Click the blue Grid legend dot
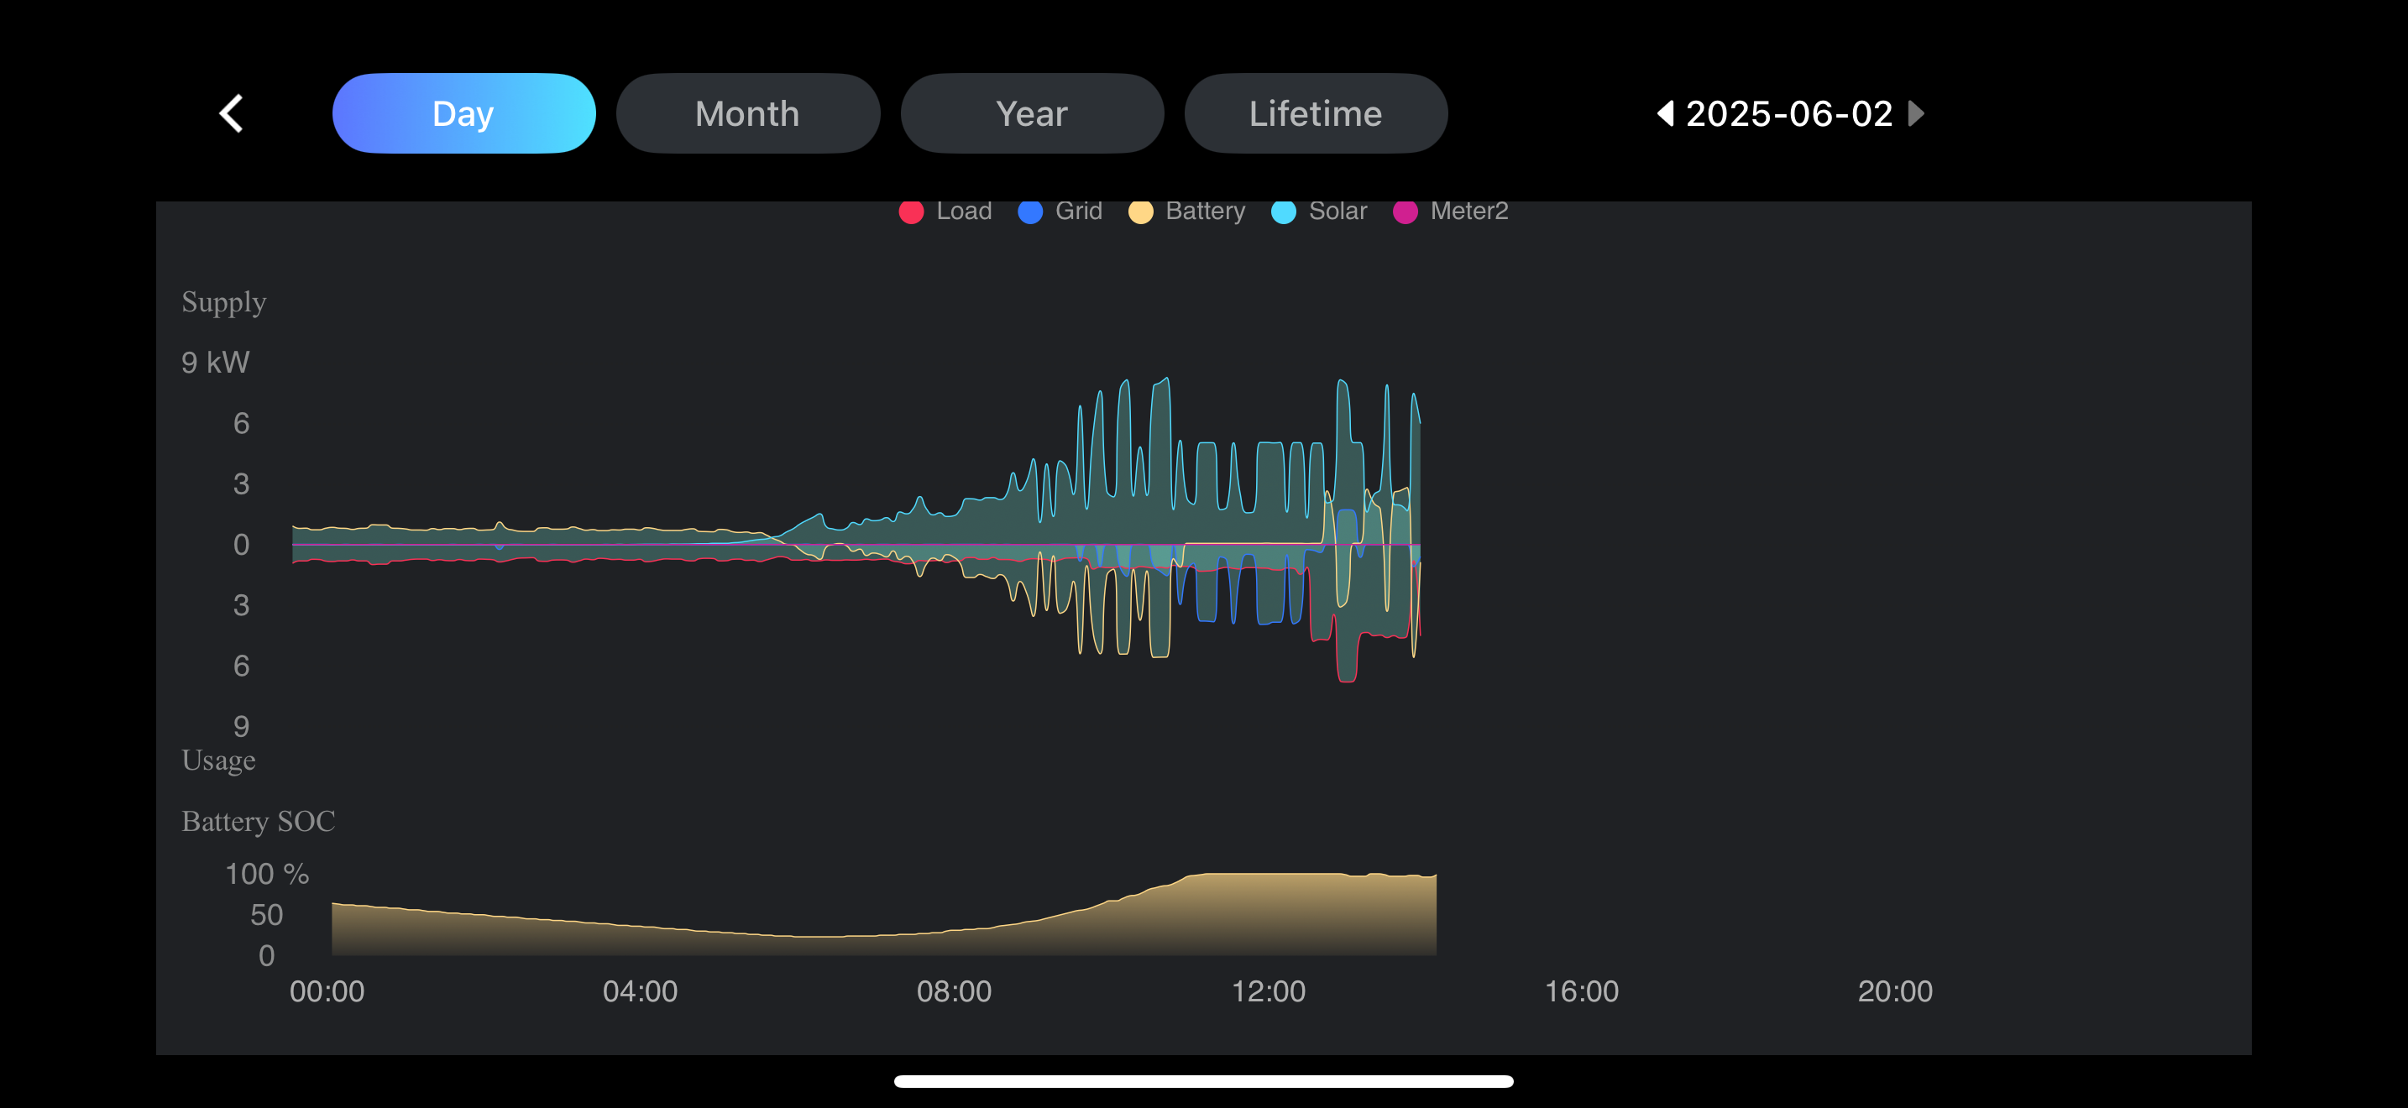The height and width of the screenshot is (1108, 2408). [x=1029, y=212]
